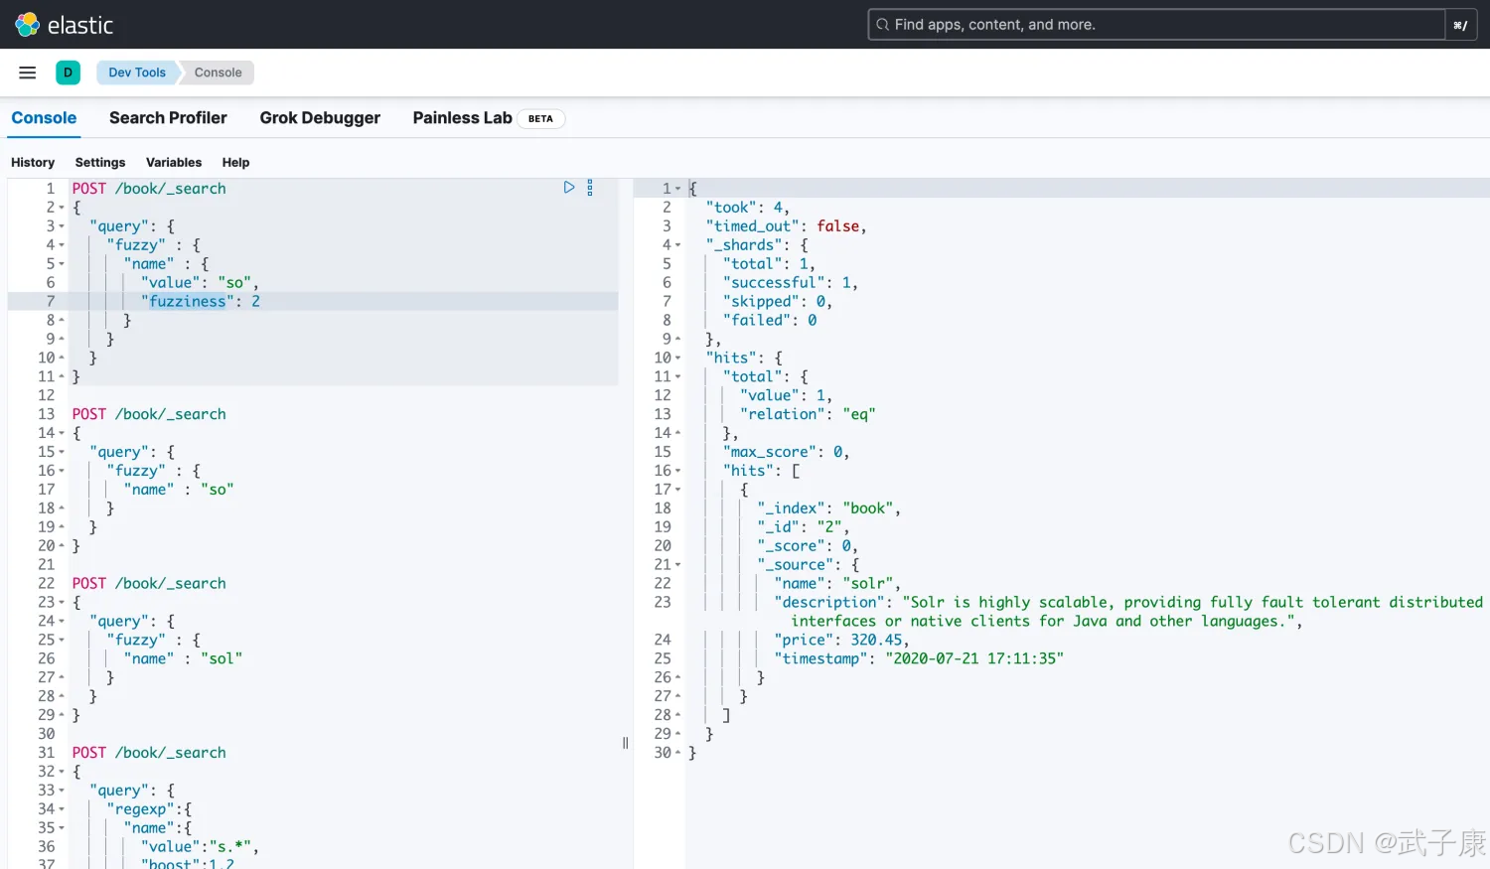The width and height of the screenshot is (1490, 869).
Task: Collapse the request body at editor line 2
Action: pyautogui.click(x=62, y=208)
